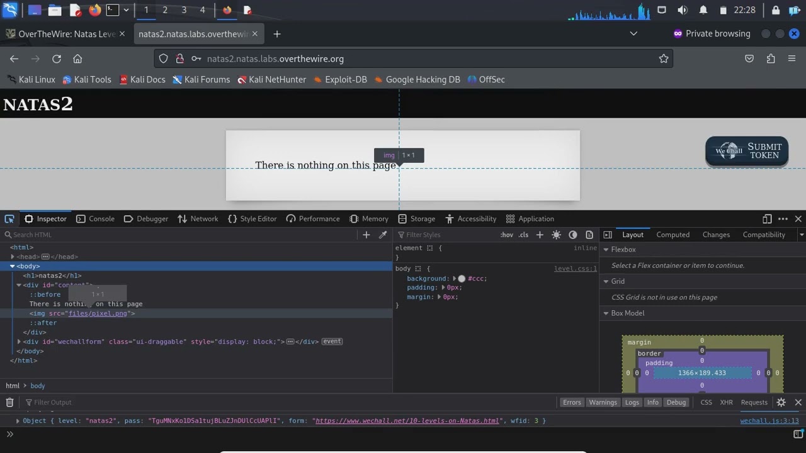Image resolution: width=806 pixels, height=453 pixels.
Task: Toggle the Warnings console filter
Action: click(x=603, y=403)
